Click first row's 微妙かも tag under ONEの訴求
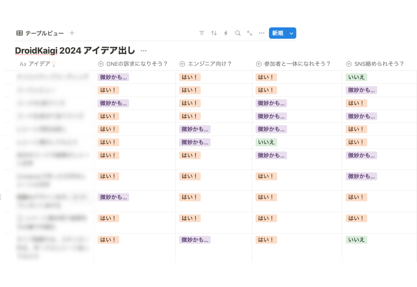 (114, 77)
